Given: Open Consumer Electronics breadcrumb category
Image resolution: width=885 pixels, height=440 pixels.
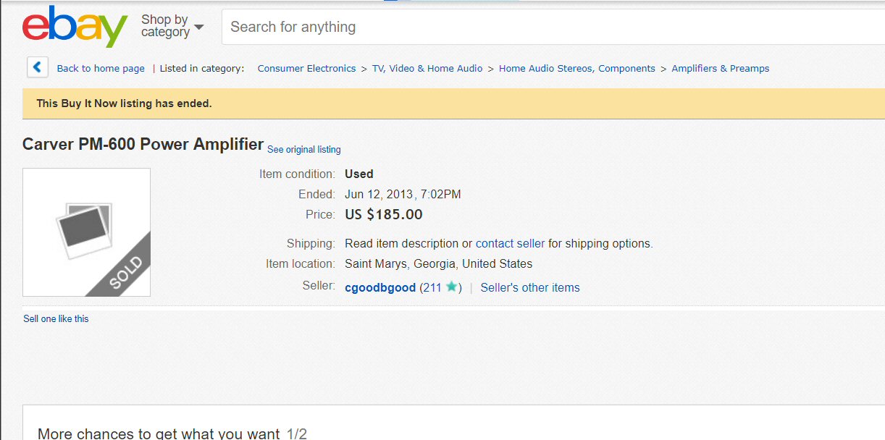Looking at the screenshot, I should [306, 69].
